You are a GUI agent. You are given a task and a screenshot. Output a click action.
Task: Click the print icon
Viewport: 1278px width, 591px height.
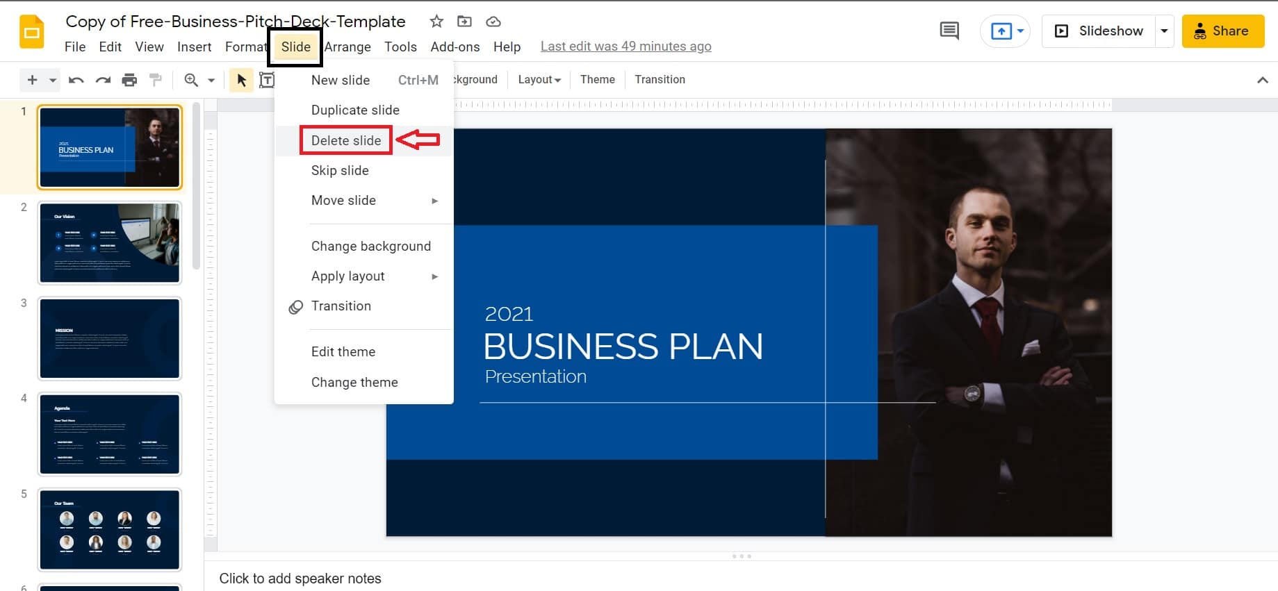[x=129, y=80]
